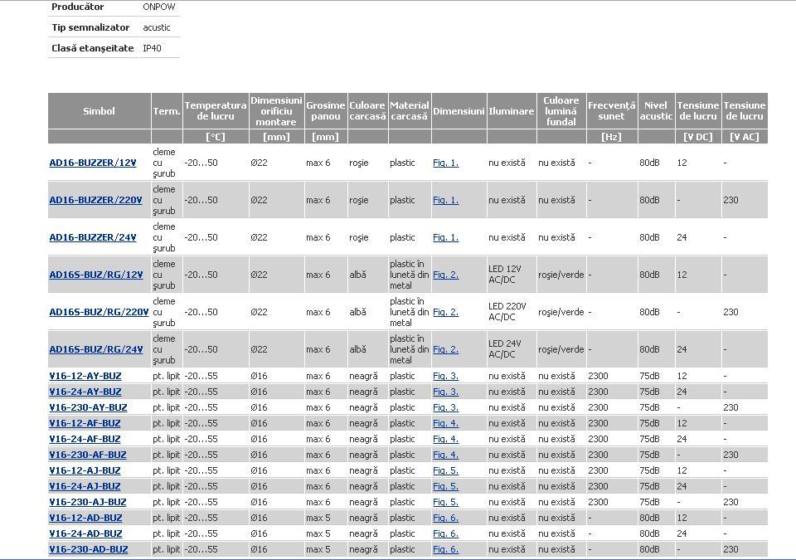Screen dimensions: 796x560
Task: Open the AD16-BUZZER/220V product link
Action: click(95, 200)
